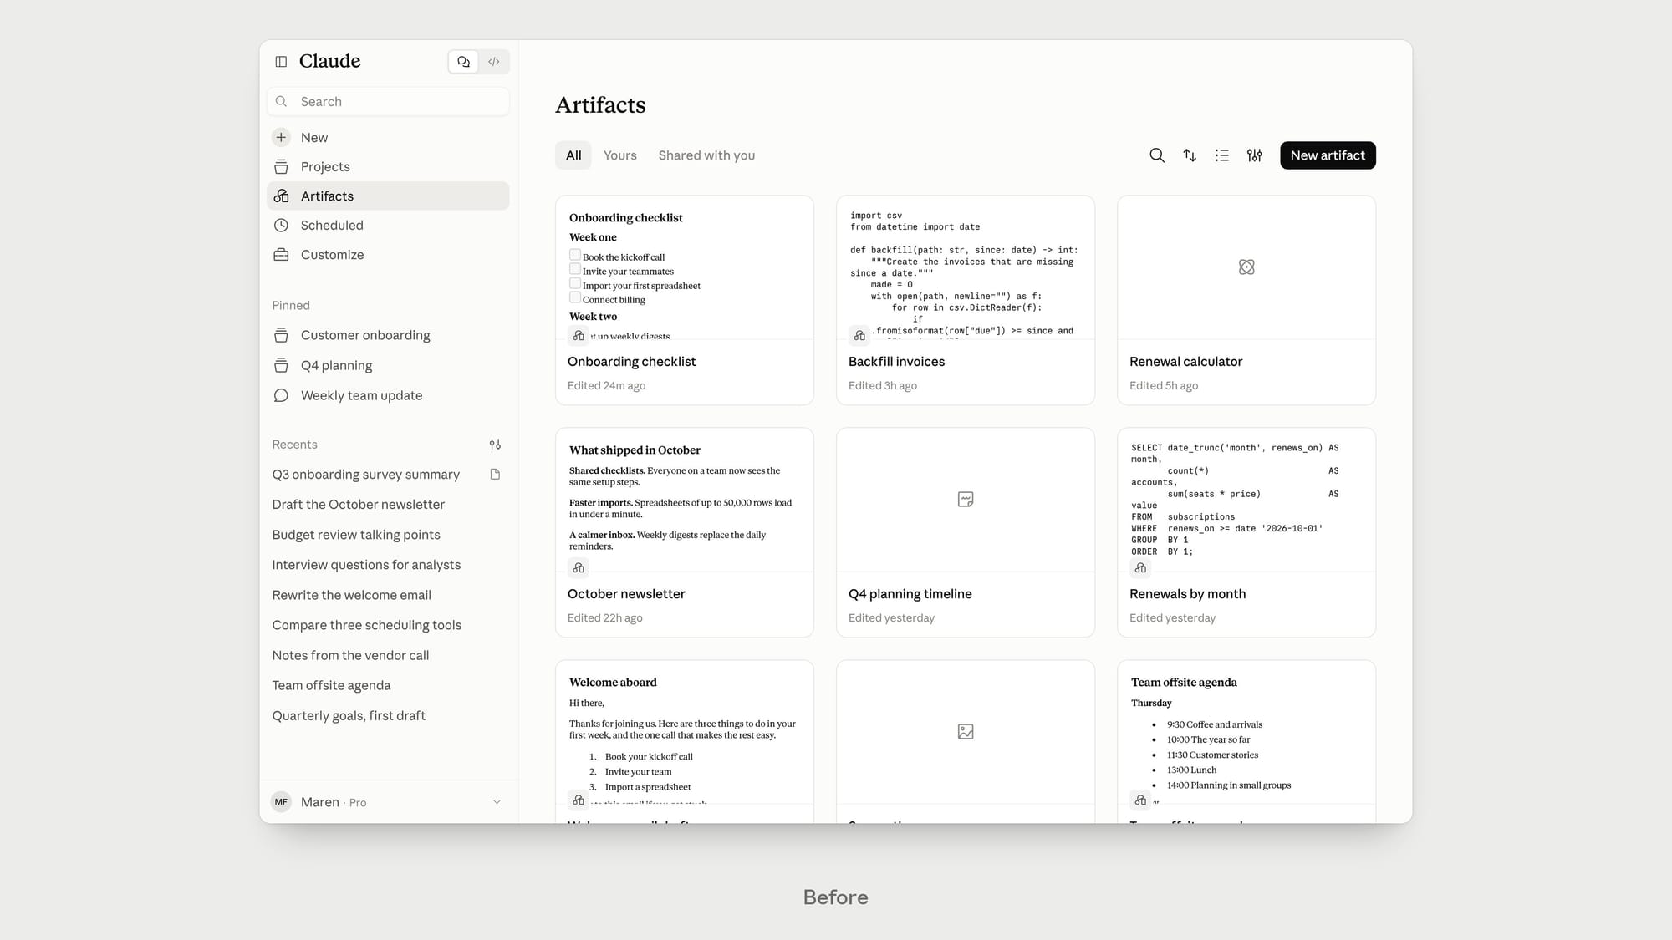Open Draft the October newsletter chat
The image size is (1672, 940).
(x=388, y=505)
